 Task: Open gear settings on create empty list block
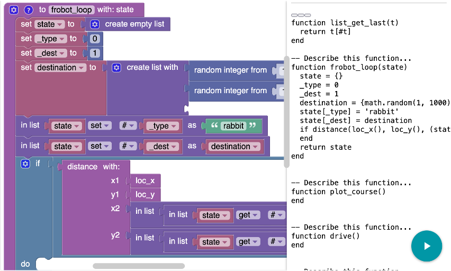tap(95, 24)
